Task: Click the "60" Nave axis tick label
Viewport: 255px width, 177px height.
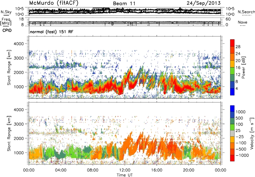Action: coord(228,19)
